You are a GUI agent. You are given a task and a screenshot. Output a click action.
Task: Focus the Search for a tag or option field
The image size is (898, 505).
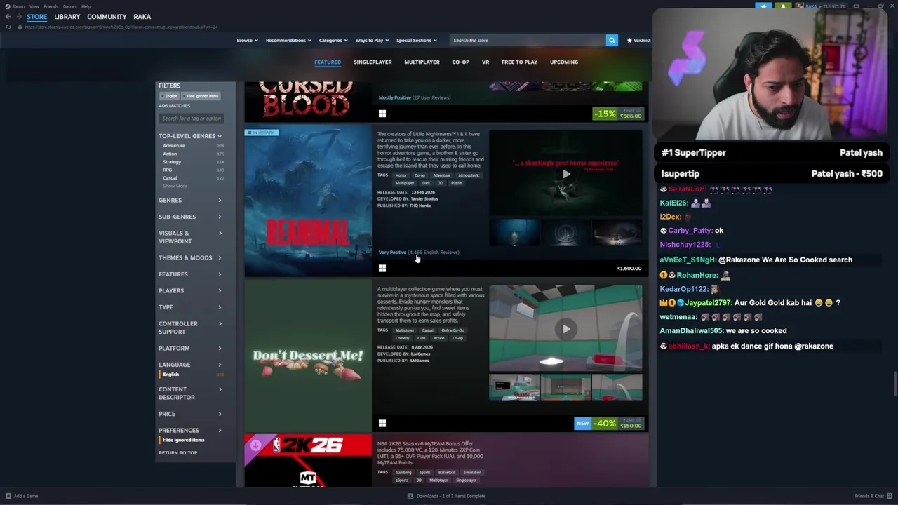pyautogui.click(x=192, y=118)
